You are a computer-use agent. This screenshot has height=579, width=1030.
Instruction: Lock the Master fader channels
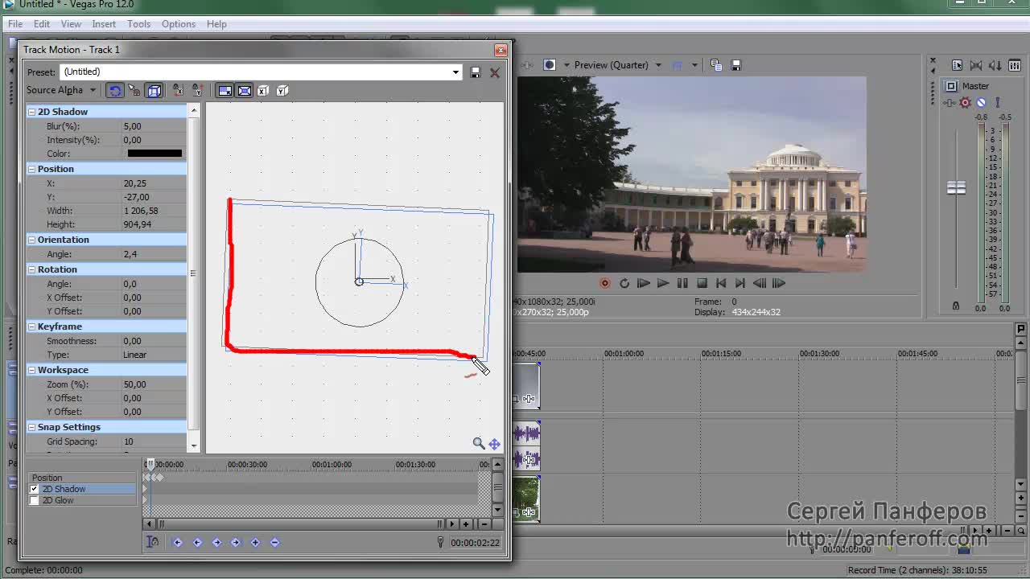click(956, 306)
